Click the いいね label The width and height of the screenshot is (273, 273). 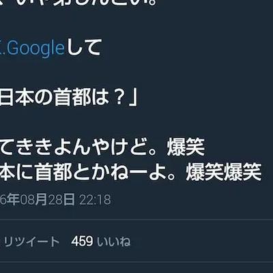[x=114, y=242]
